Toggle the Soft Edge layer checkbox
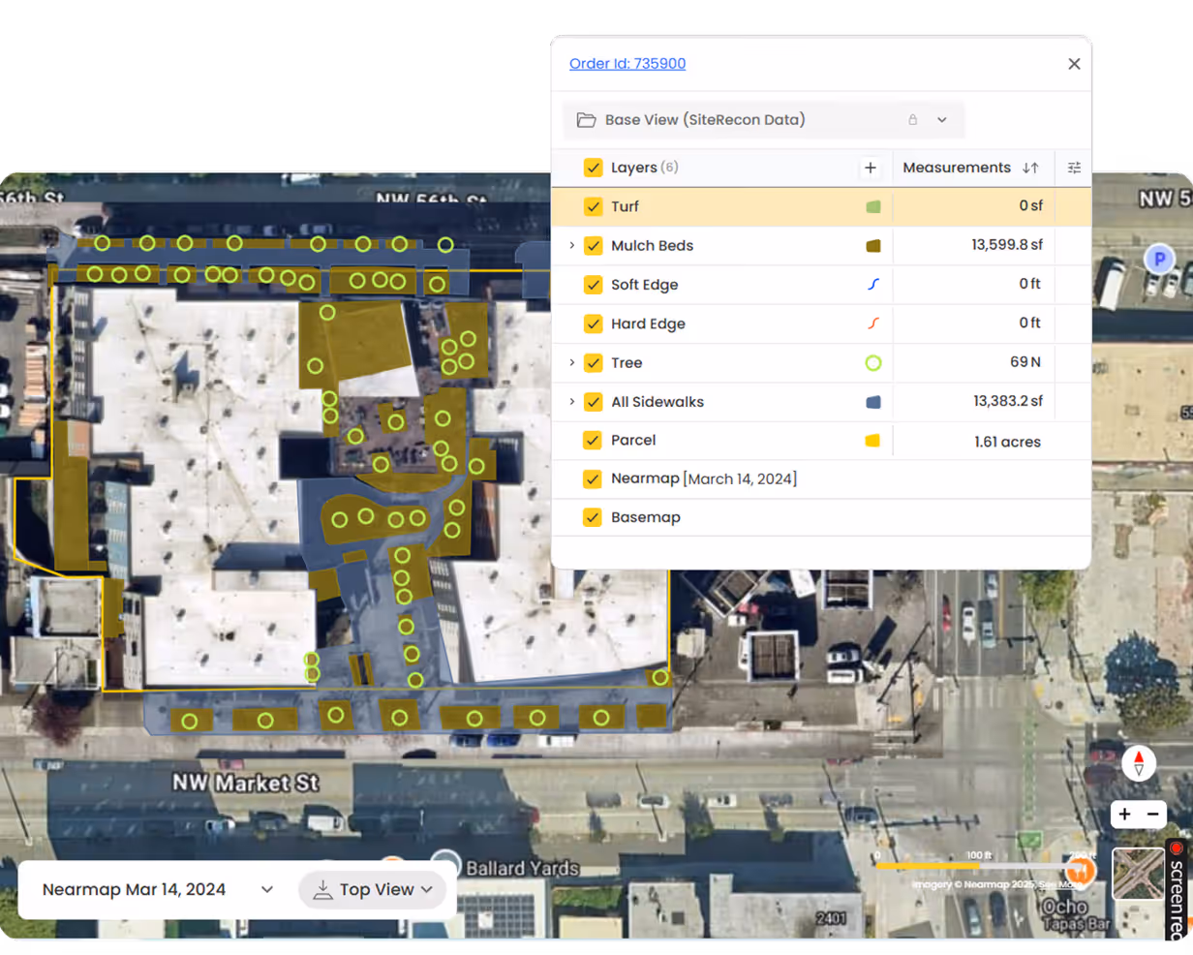The image size is (1193, 955). pos(593,285)
